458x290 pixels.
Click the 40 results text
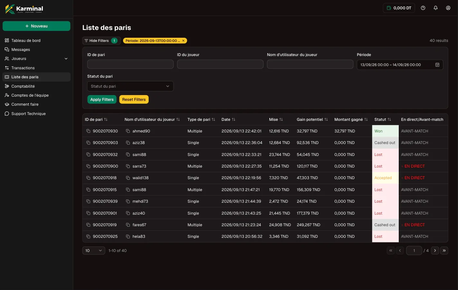pyautogui.click(x=439, y=41)
